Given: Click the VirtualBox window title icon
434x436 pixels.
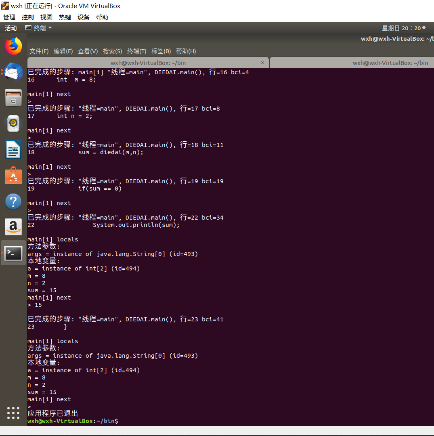Looking at the screenshot, I should (x=5, y=6).
